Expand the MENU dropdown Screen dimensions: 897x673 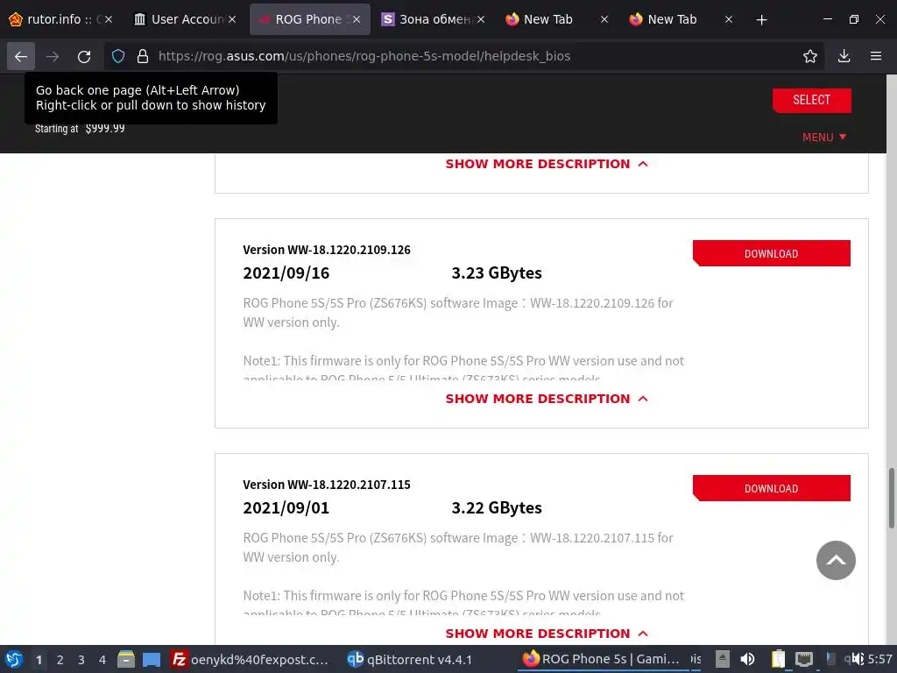coord(823,138)
